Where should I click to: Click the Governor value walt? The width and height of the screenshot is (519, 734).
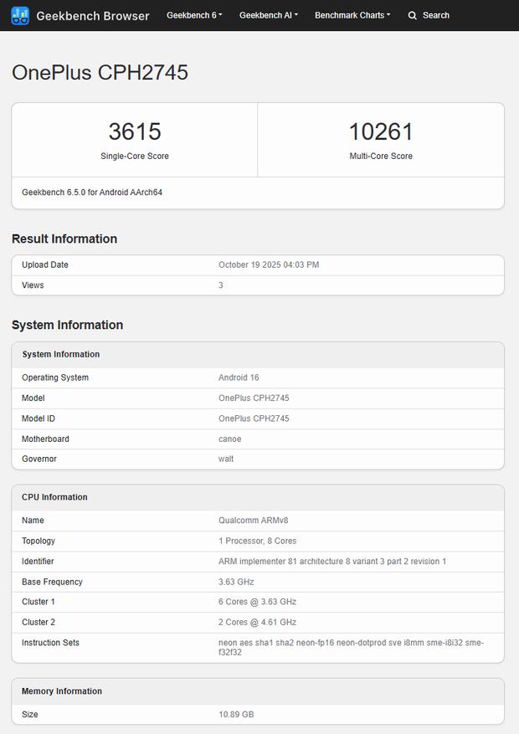click(226, 459)
